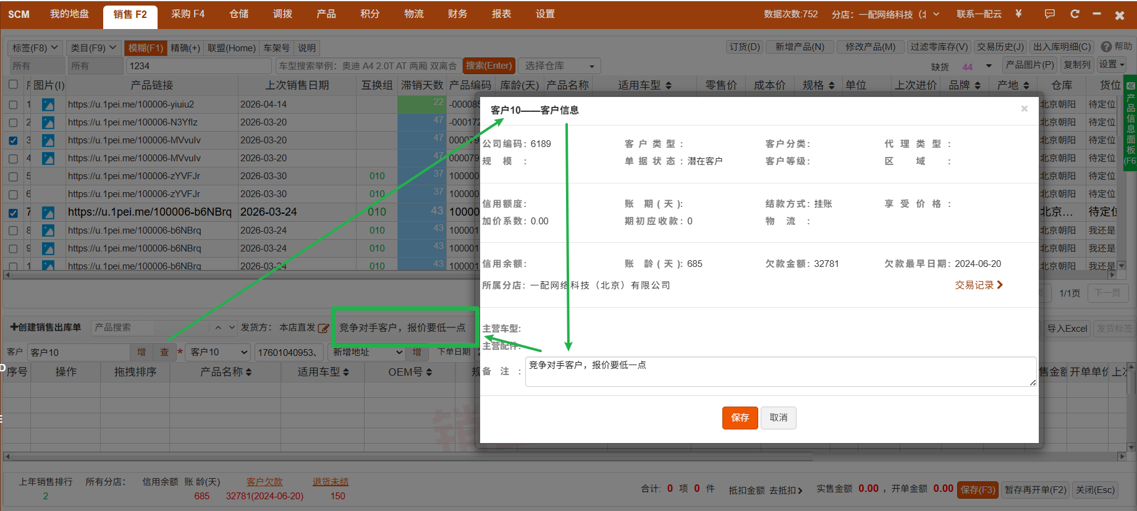
Task: Close the 客户信息 dialog with X
Action: pyautogui.click(x=1024, y=109)
